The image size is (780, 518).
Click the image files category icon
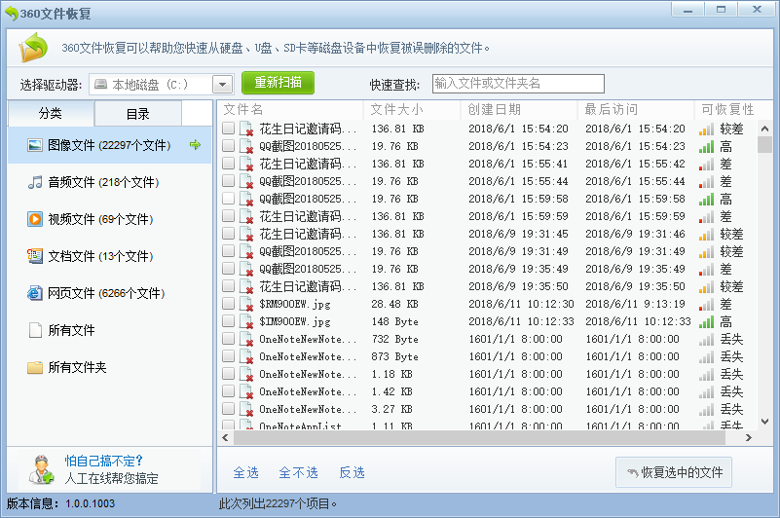tap(35, 145)
